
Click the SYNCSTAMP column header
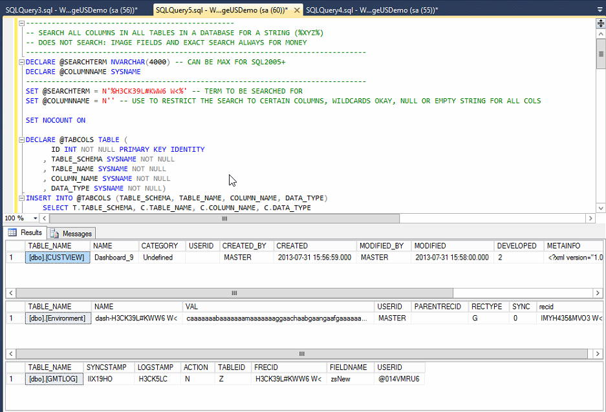[x=106, y=367]
